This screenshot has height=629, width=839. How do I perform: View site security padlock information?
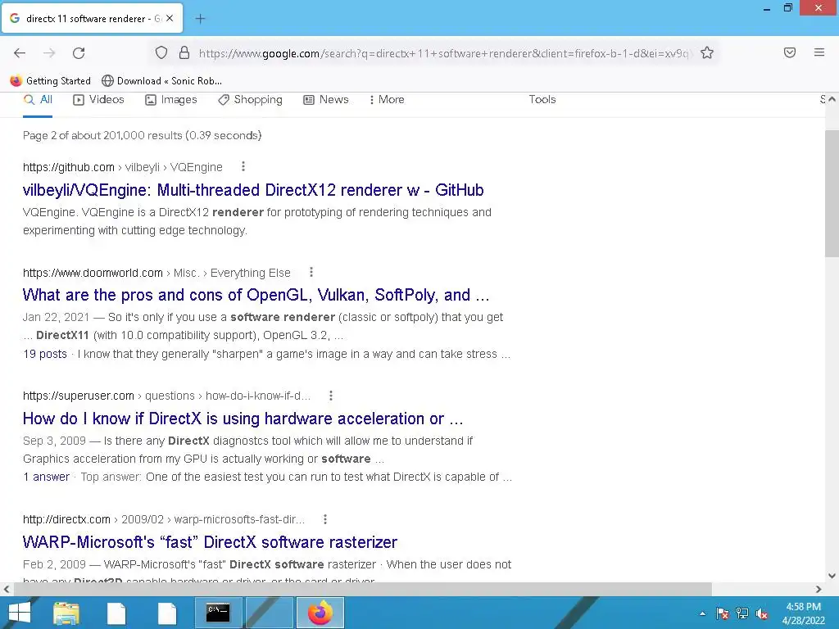click(184, 52)
